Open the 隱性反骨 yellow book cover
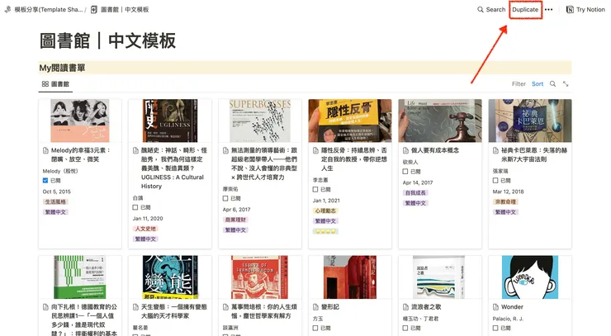611x336 pixels. 350,121
